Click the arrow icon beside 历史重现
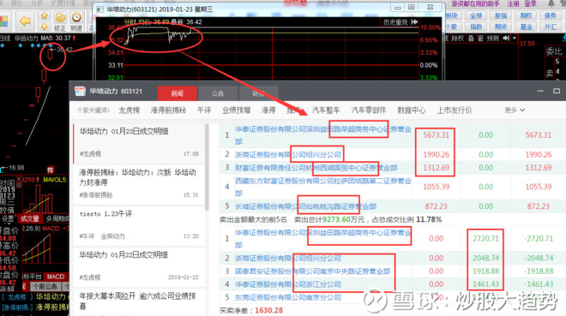This screenshot has height=316, width=566. (x=414, y=22)
